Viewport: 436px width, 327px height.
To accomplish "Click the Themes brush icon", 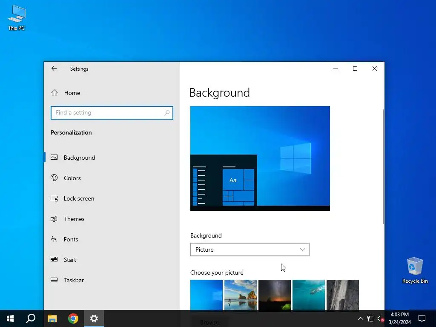I will click(54, 219).
